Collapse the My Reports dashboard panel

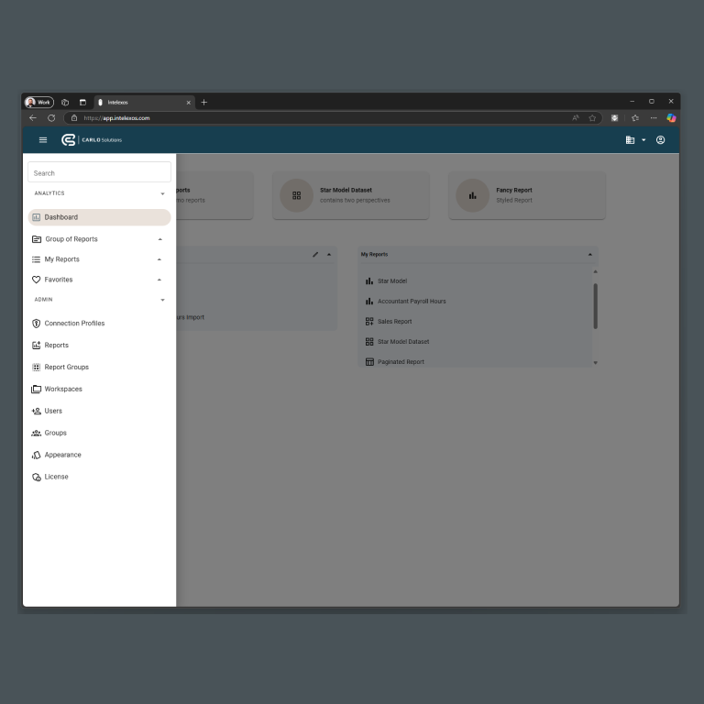[590, 255]
